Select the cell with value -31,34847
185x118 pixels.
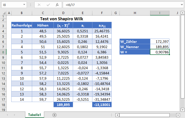pos(102,99)
